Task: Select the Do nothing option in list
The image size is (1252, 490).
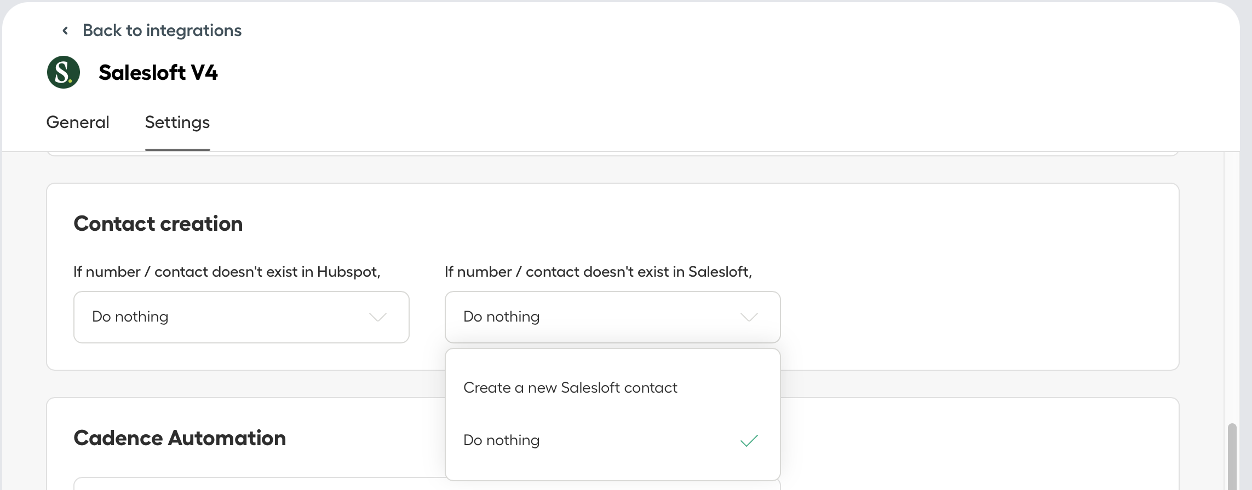Action: [612, 440]
